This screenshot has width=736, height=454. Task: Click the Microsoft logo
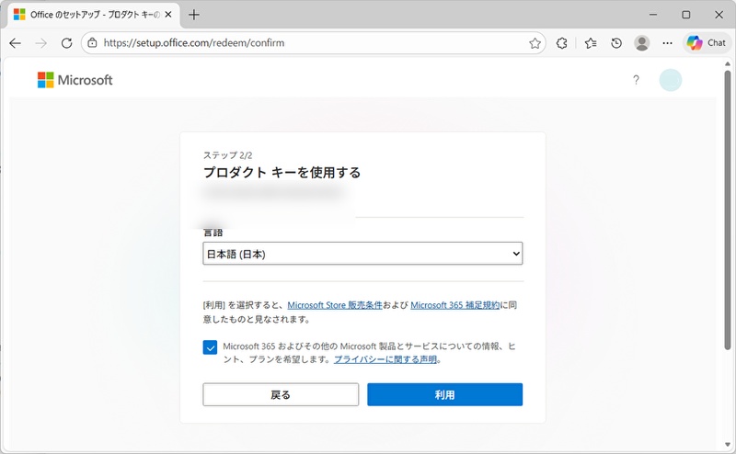75,80
